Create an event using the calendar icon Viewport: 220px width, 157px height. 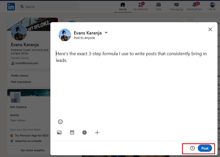pos(72,133)
